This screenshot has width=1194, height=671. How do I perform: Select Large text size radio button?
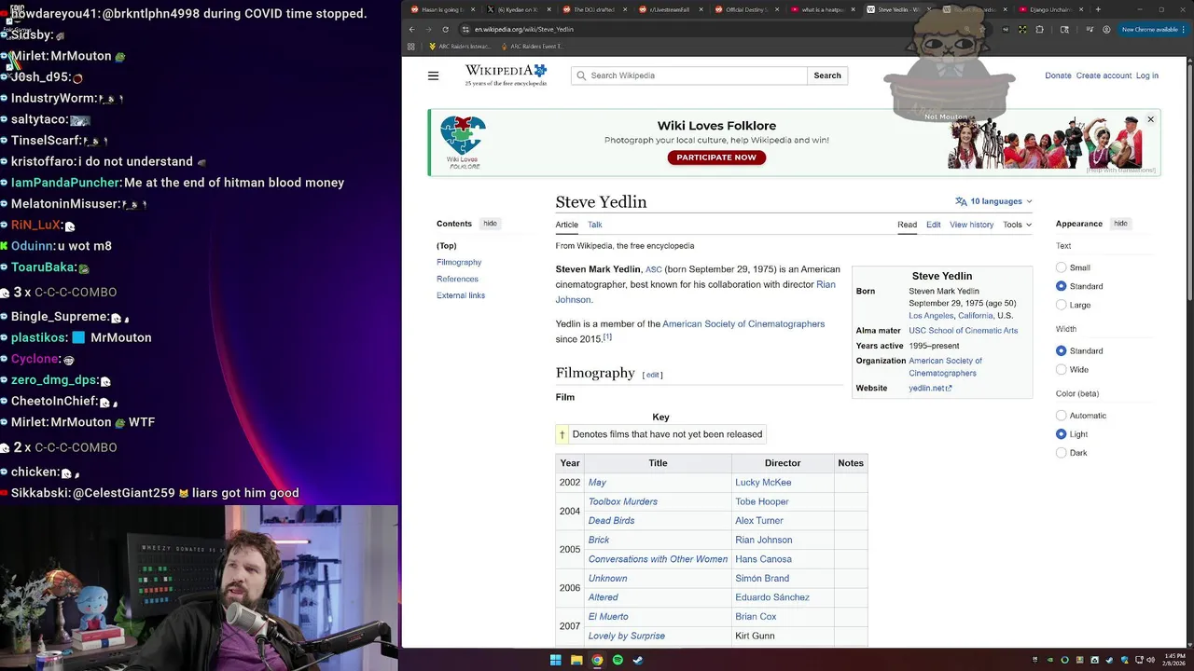[1061, 305]
